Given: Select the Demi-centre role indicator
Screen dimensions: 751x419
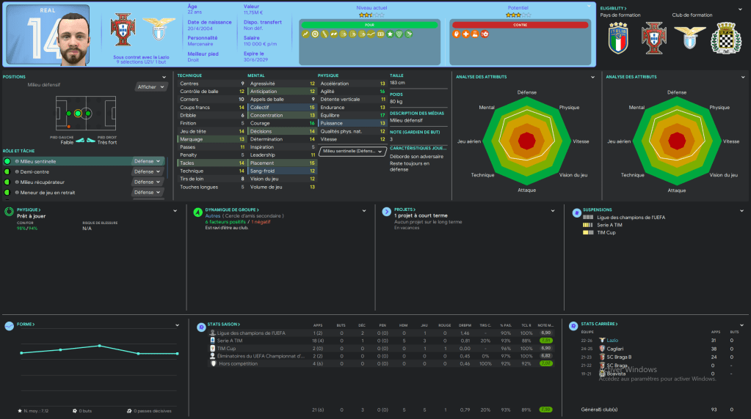Looking at the screenshot, I should coord(7,171).
